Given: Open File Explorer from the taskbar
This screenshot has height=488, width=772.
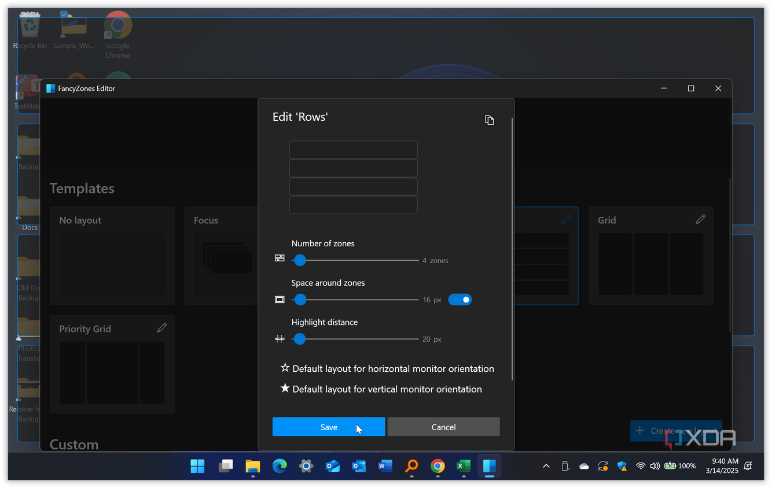Looking at the screenshot, I should [x=253, y=466].
